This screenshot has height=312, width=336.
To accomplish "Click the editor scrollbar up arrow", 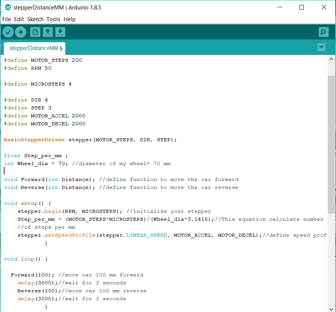I will click(x=331, y=59).
